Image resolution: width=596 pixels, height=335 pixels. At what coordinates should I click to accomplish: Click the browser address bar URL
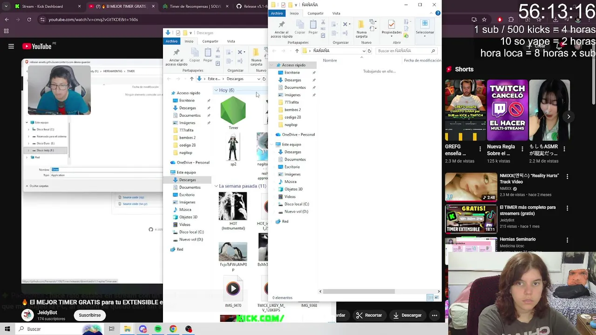click(93, 20)
